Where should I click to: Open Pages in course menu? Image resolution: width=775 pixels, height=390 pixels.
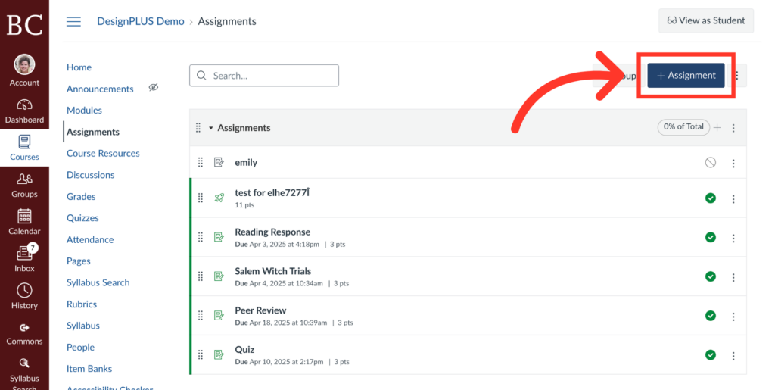tap(79, 261)
